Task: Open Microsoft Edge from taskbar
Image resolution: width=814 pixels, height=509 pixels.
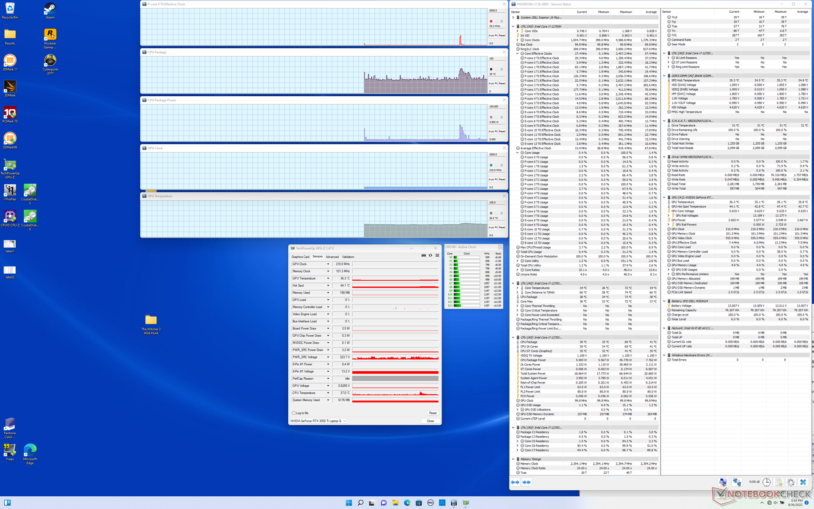Action: [x=407, y=503]
